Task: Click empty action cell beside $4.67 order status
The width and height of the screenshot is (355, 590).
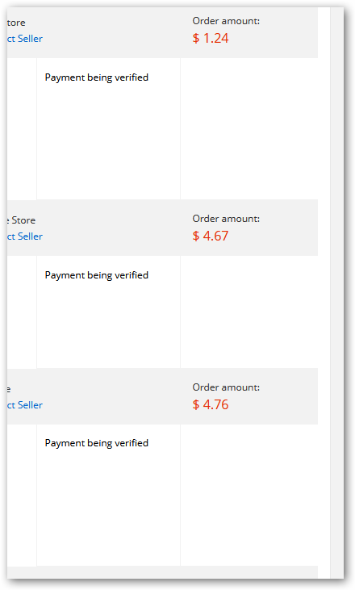Action: click(249, 312)
